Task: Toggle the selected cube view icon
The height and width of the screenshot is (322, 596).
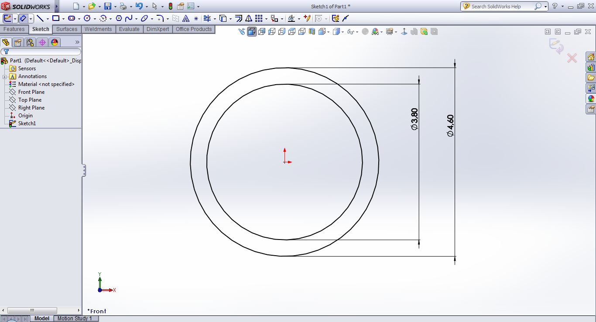Action: 252,31
